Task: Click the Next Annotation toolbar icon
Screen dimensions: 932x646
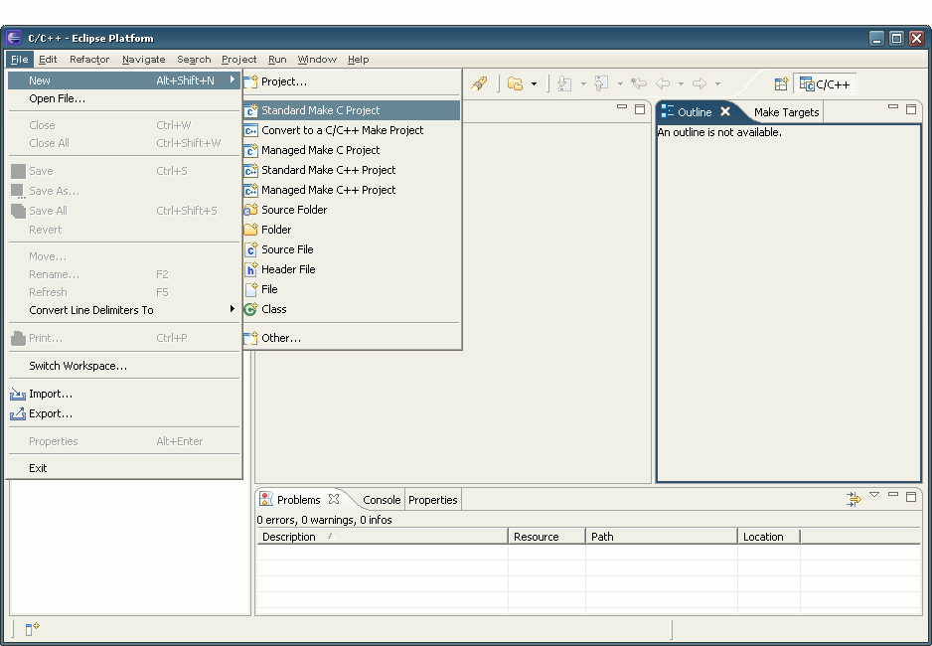Action: click(564, 83)
